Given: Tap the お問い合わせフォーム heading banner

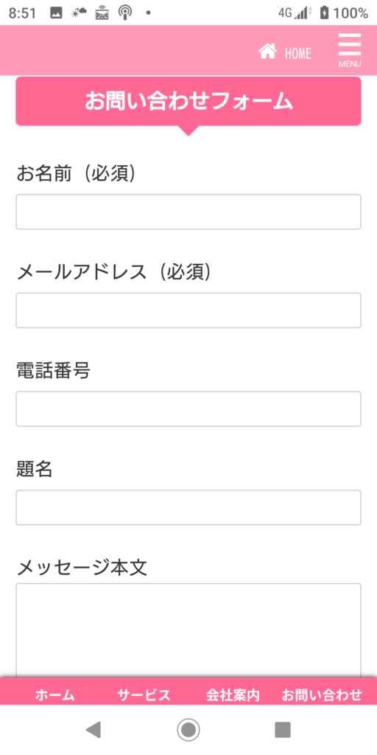Looking at the screenshot, I should click(188, 102).
